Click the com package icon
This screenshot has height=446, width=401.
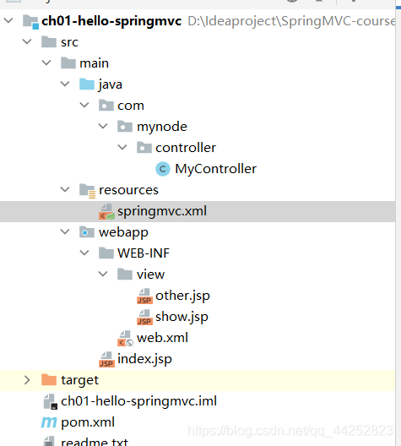pyautogui.click(x=106, y=106)
